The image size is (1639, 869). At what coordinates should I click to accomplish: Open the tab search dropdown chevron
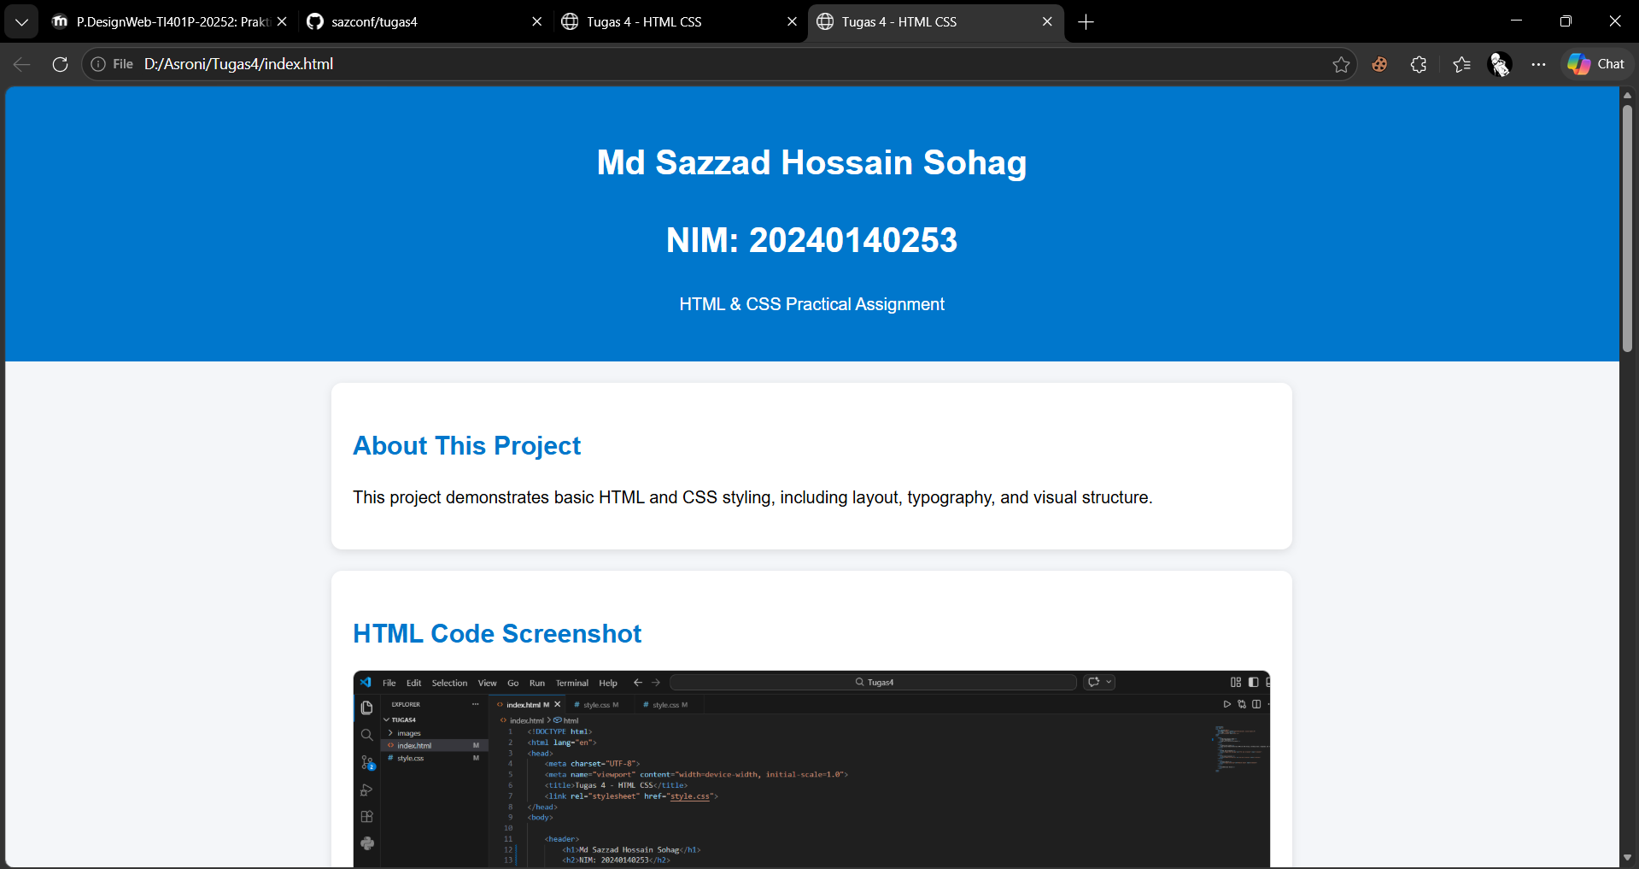(21, 21)
